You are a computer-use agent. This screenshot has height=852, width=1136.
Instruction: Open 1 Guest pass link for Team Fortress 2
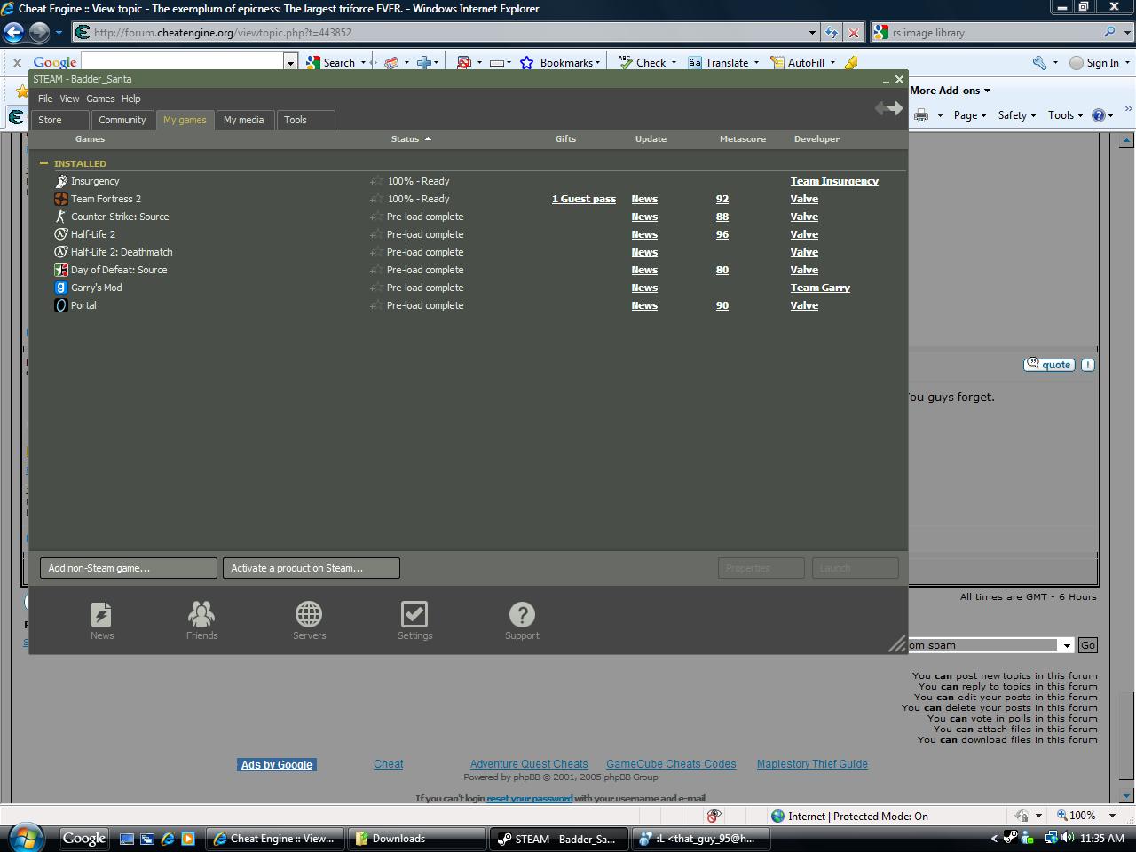(584, 199)
